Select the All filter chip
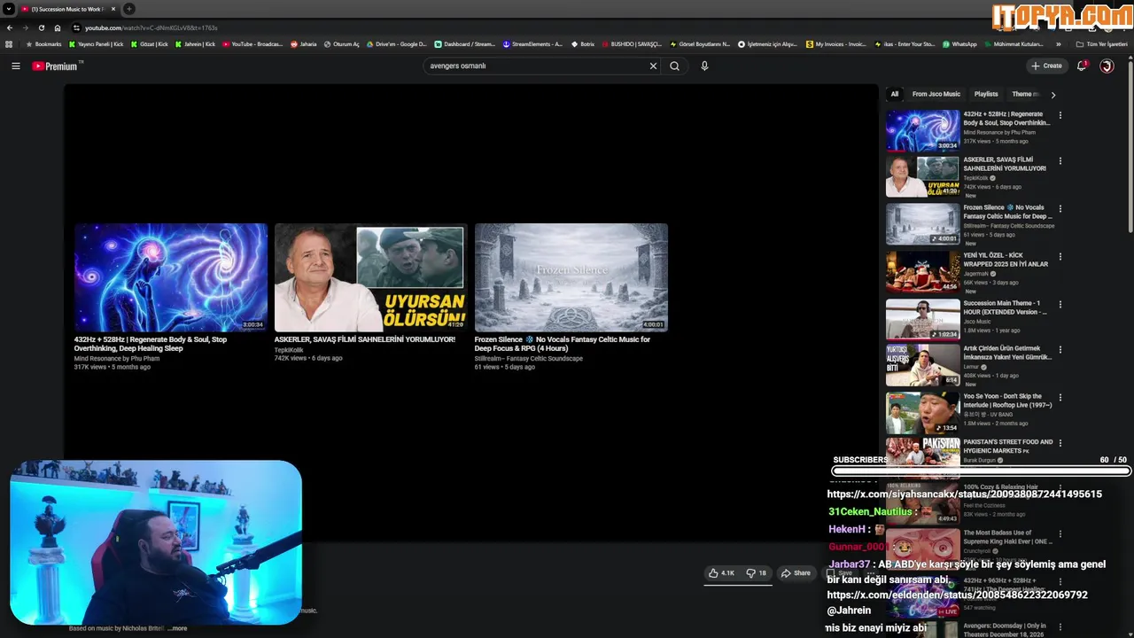Screen dimensions: 1134x638 [x=894, y=94]
